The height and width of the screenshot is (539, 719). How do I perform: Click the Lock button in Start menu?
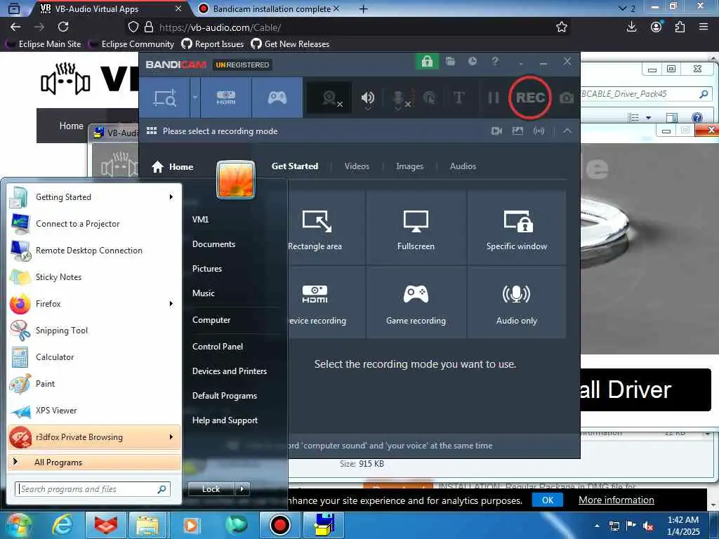[211, 489]
